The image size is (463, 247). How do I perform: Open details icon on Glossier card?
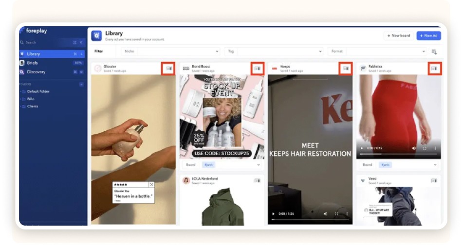168,69
